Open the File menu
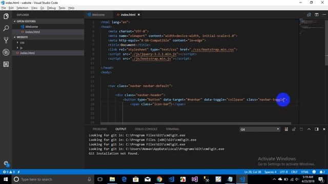The image size is (328, 184). tap(4, 8)
